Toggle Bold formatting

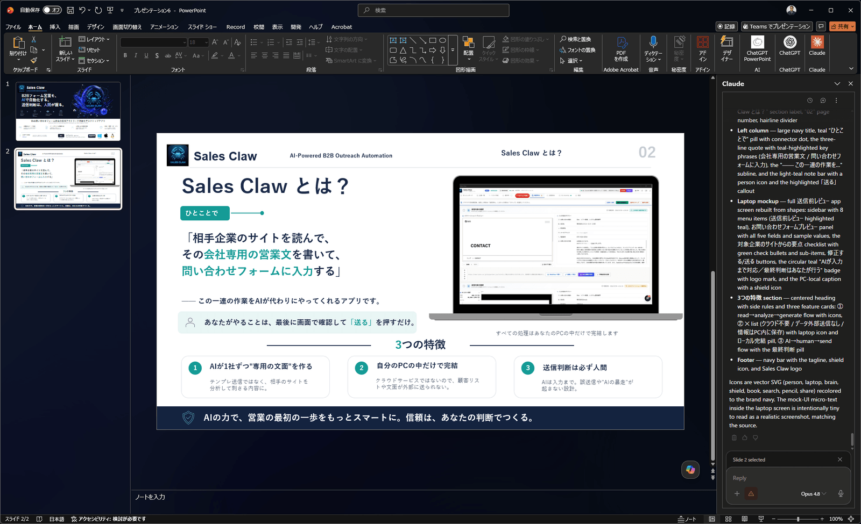[125, 55]
